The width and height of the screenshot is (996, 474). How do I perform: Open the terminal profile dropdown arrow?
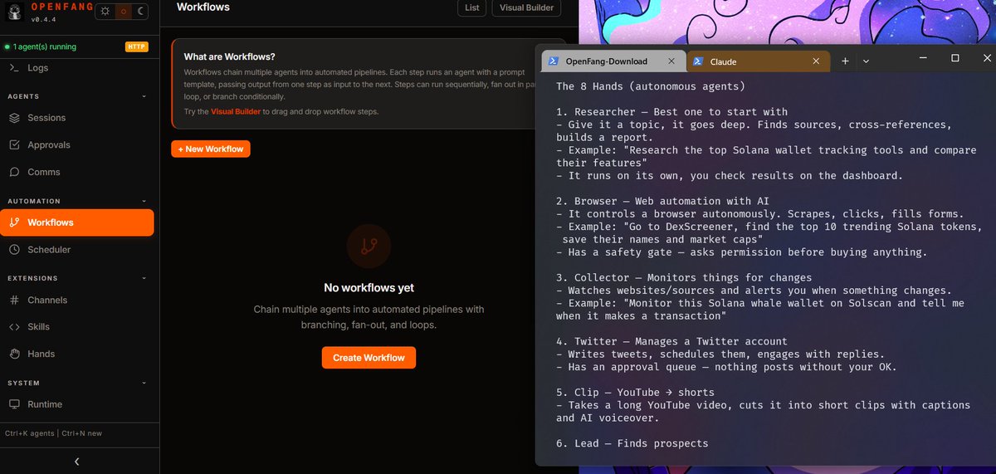click(x=866, y=61)
